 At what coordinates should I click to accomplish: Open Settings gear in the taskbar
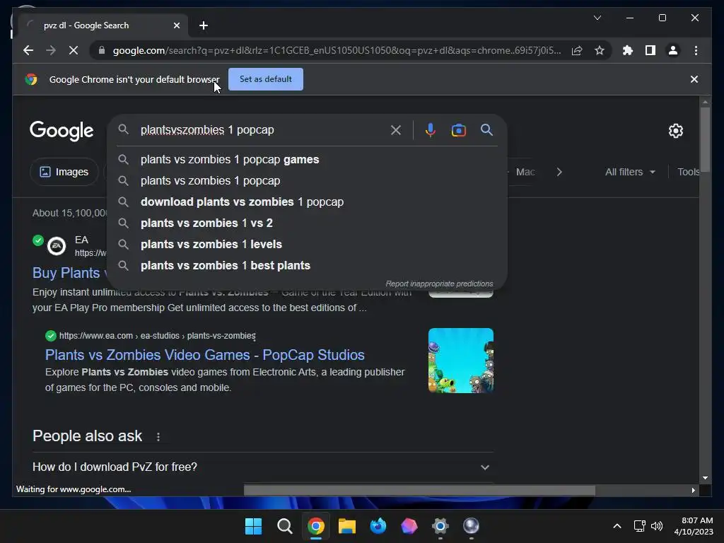tap(440, 526)
